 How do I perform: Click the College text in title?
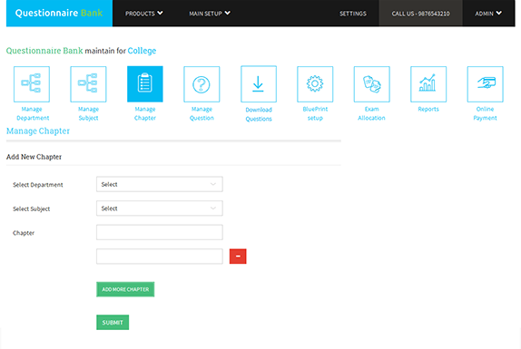click(142, 51)
